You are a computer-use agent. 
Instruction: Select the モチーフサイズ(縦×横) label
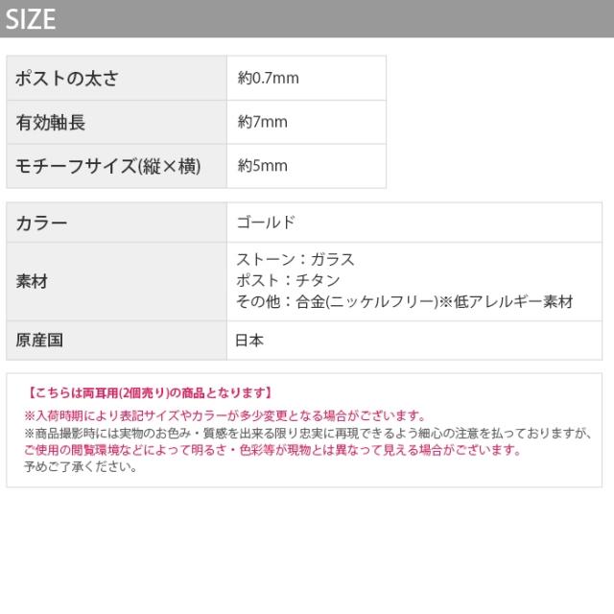107,166
